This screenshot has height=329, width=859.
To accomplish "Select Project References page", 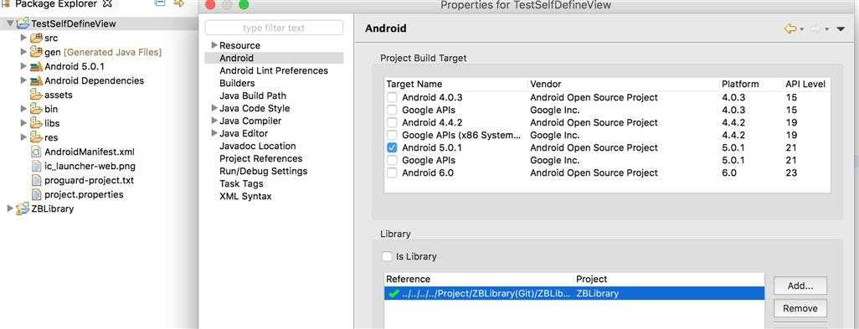I will [x=260, y=159].
